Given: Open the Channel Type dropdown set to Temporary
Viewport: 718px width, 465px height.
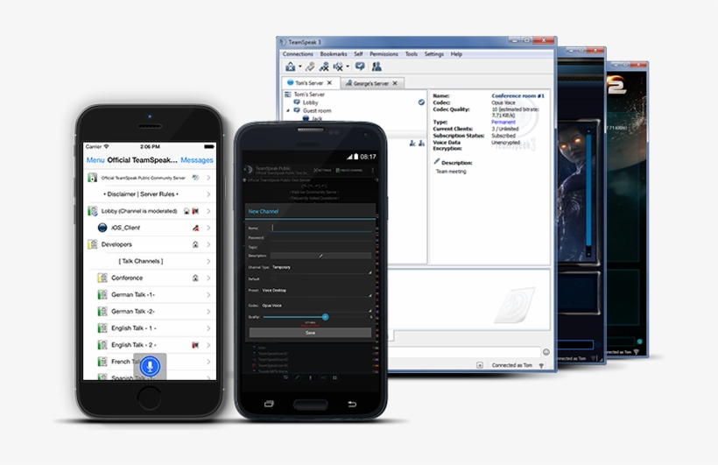Looking at the screenshot, I should (x=321, y=268).
